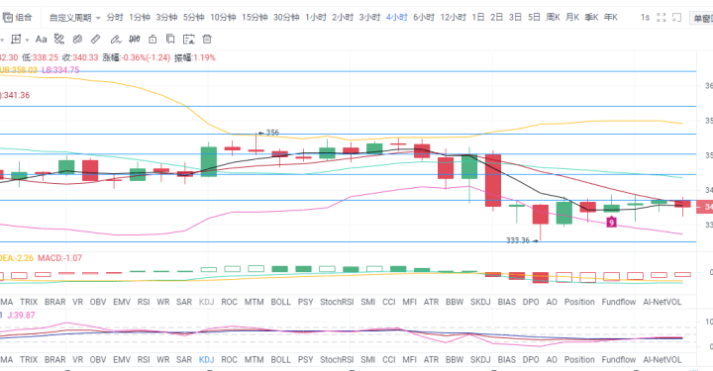This screenshot has width=713, height=371.
Task: Switch to the 3分钟 timeframe
Action: pos(166,17)
